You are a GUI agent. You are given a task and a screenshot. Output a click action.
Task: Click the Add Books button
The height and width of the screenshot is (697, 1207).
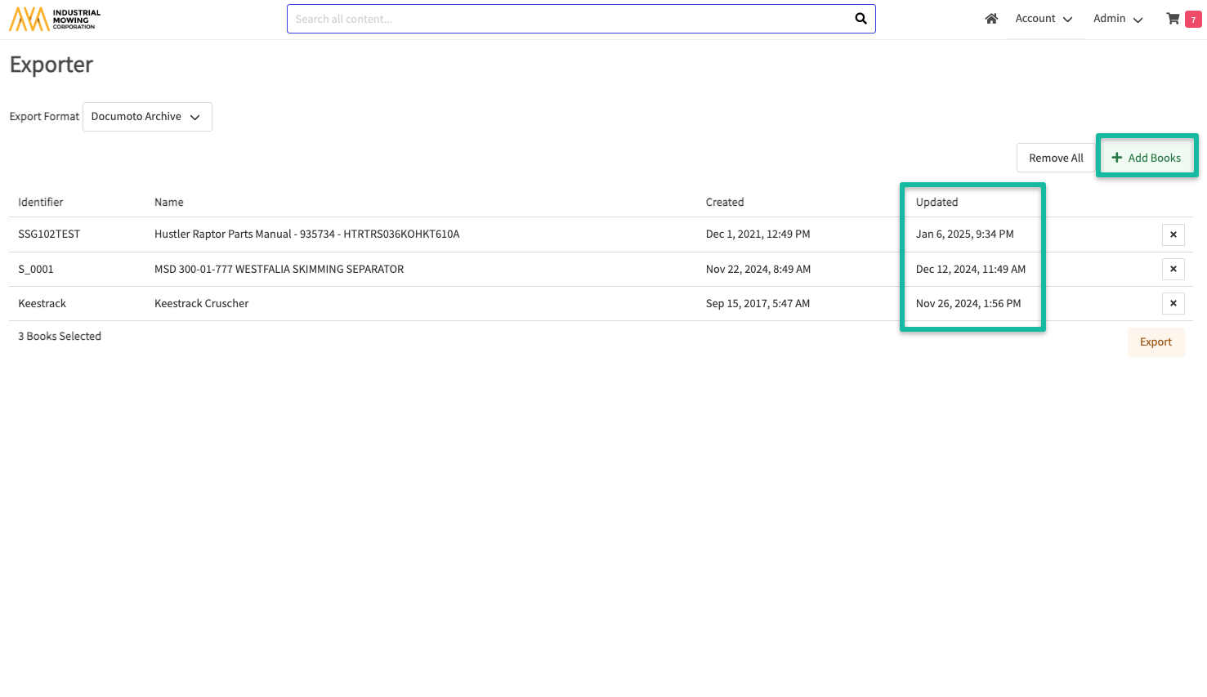[1146, 158]
